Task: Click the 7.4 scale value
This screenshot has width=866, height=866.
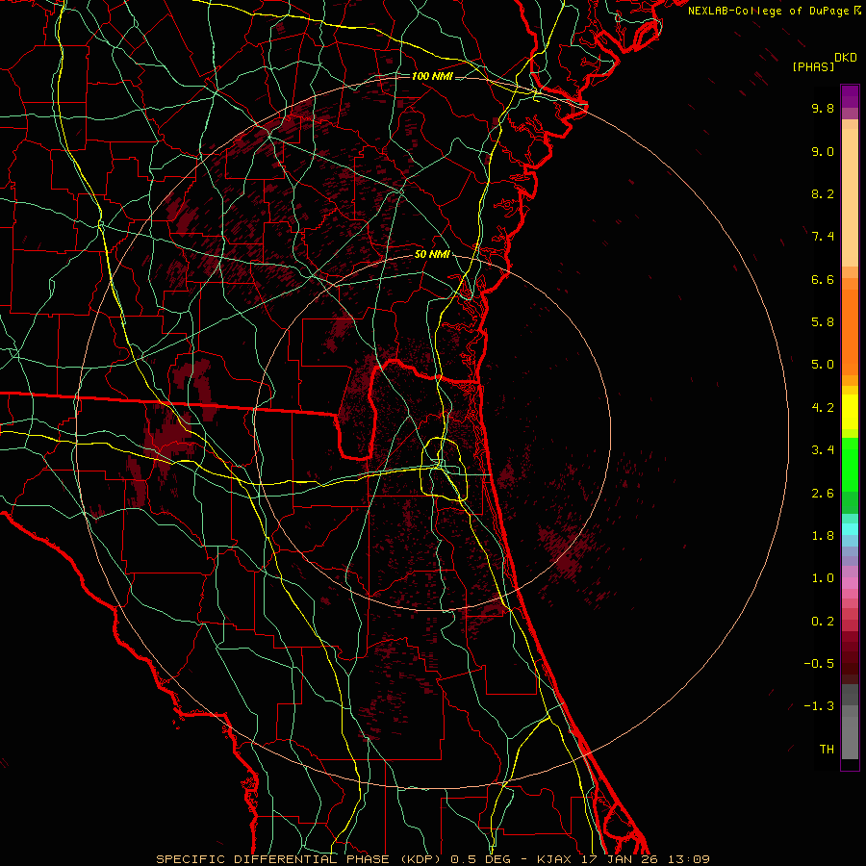Action: point(823,237)
